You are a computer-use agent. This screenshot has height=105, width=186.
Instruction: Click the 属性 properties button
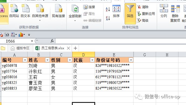click(x=89, y=14)
